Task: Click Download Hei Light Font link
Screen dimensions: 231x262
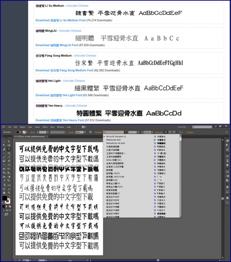Action: pyautogui.click(x=59, y=95)
